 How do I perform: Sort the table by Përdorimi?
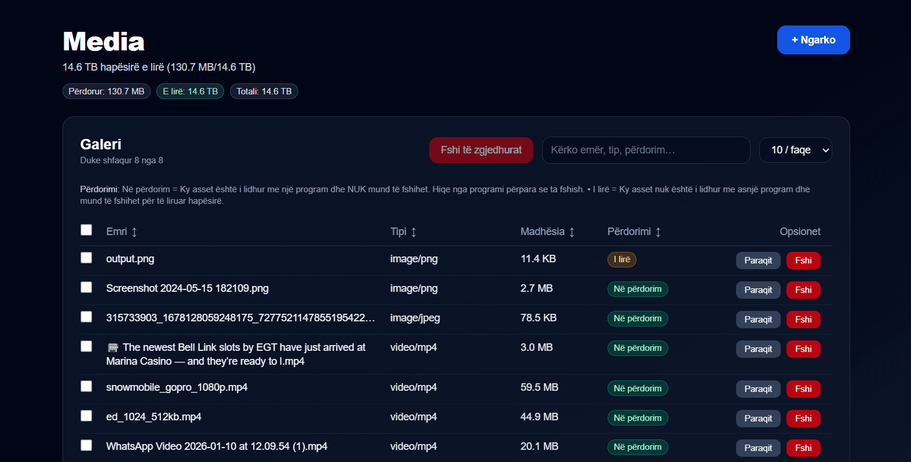[x=634, y=232]
